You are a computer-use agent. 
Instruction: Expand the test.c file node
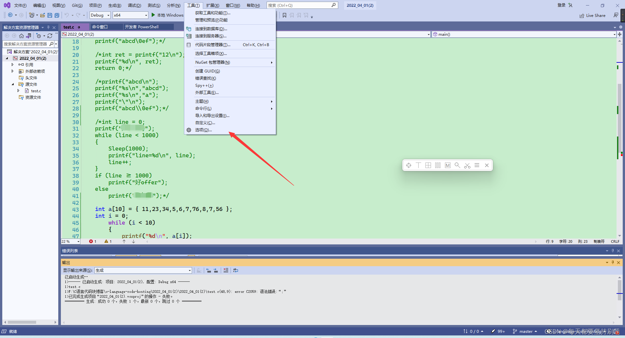pos(19,91)
